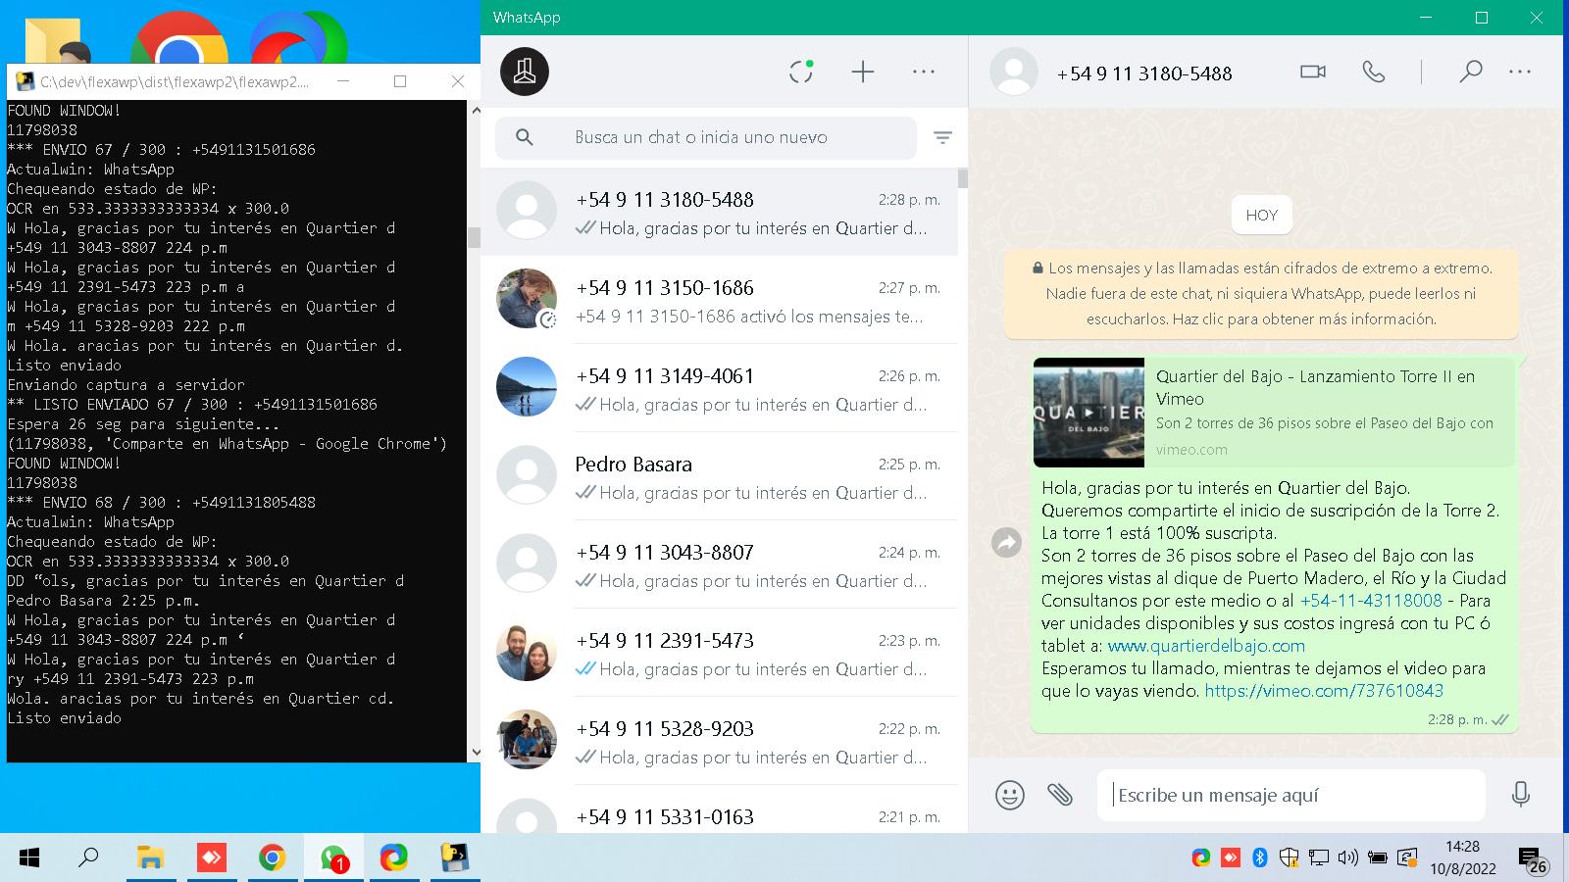Screen dimensions: 1569x882
Task: Open the emoji picker
Action: (x=1009, y=795)
